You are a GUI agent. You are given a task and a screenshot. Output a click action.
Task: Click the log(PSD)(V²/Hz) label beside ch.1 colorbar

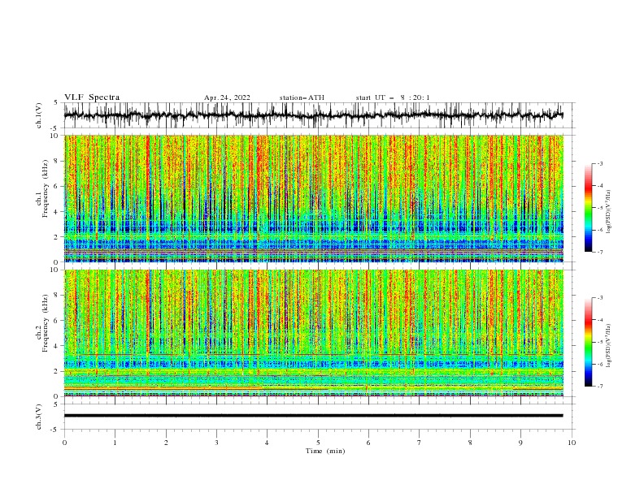[x=608, y=212]
